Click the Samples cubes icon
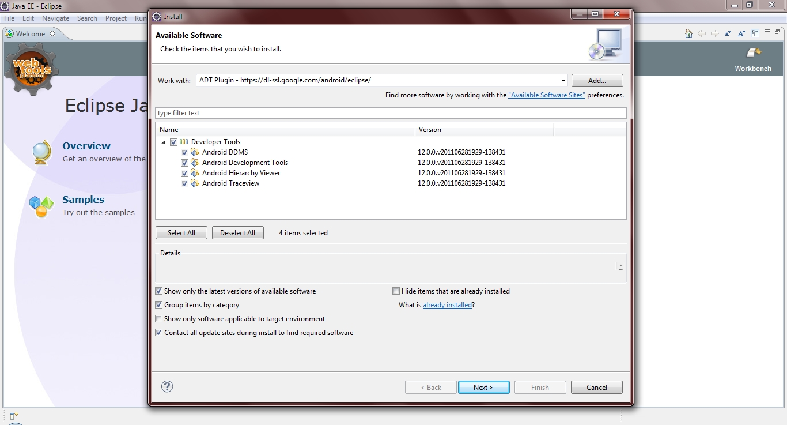 pos(40,205)
